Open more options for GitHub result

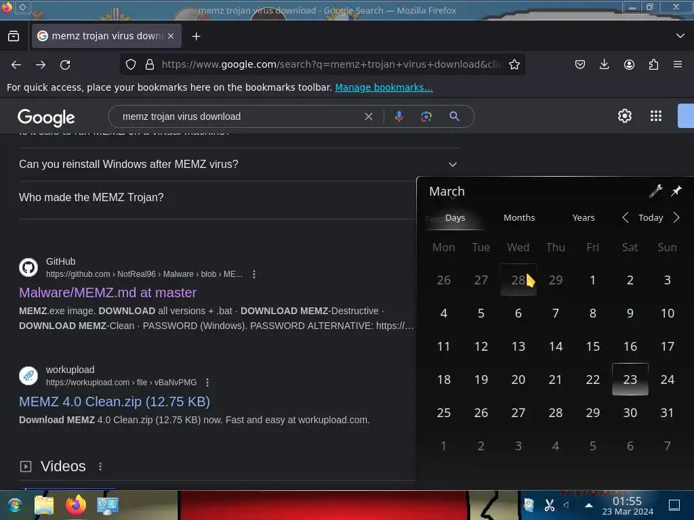(x=254, y=274)
